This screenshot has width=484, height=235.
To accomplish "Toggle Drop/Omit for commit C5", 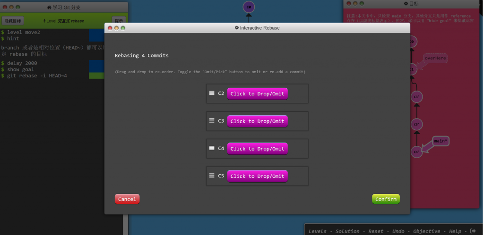I will [257, 176].
